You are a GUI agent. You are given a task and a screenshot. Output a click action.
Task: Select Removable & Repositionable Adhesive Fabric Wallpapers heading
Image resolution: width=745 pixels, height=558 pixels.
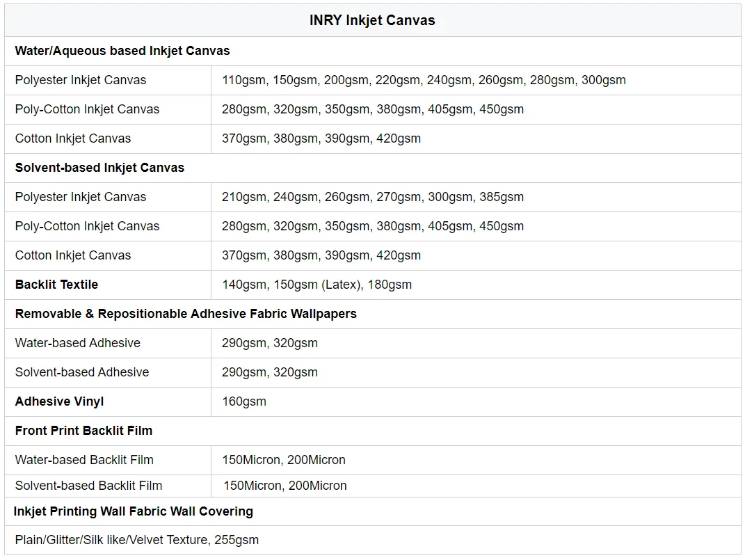186,314
